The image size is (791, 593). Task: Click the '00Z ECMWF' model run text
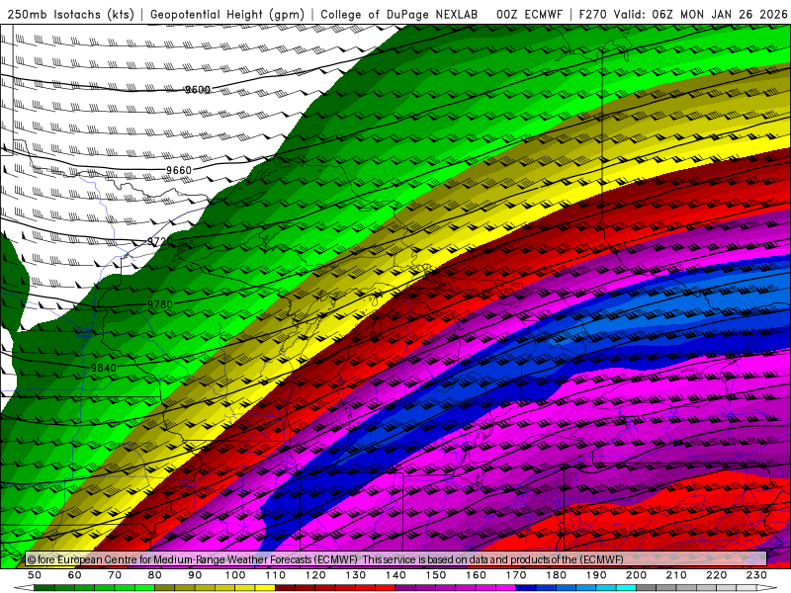529,15
